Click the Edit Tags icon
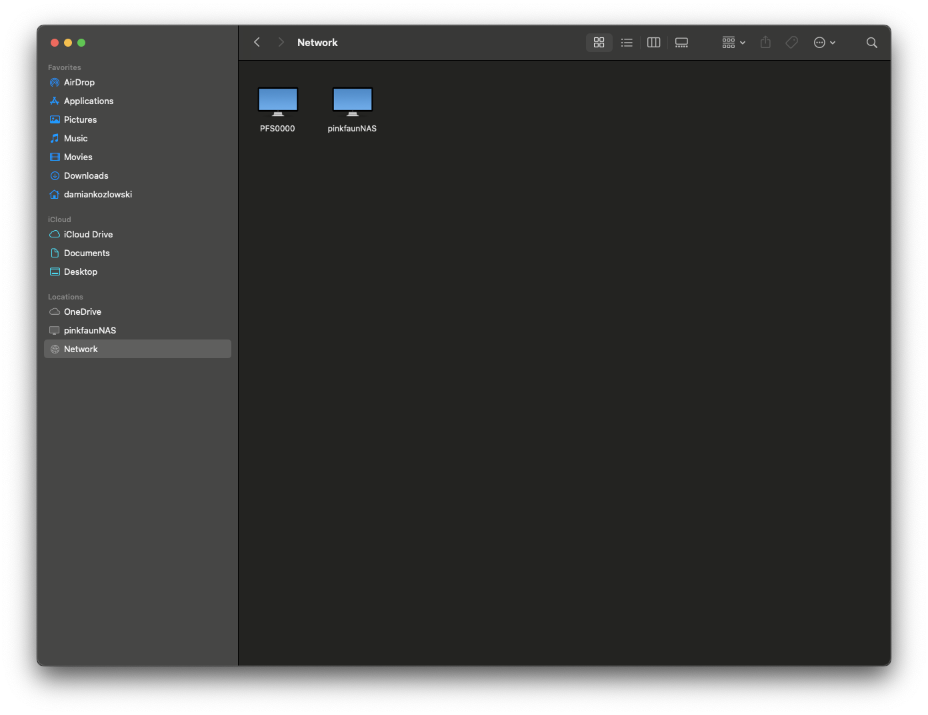Viewport: 928px width, 715px height. (x=791, y=42)
